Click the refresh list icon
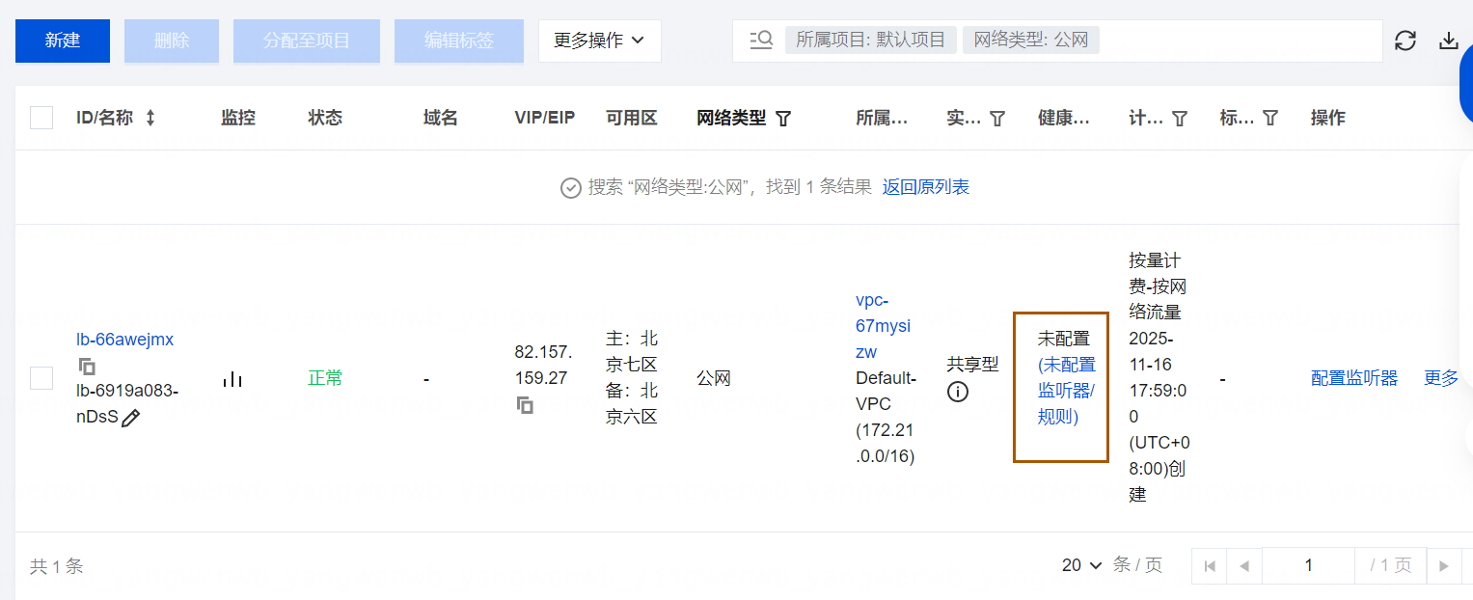This screenshot has width=1473, height=600. coord(1405,41)
